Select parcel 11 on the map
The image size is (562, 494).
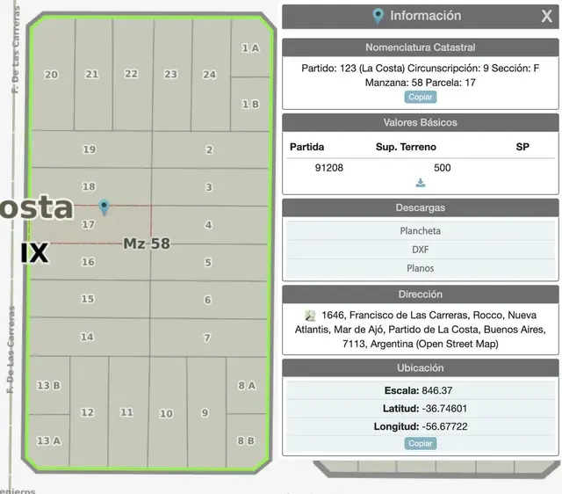coord(126,412)
